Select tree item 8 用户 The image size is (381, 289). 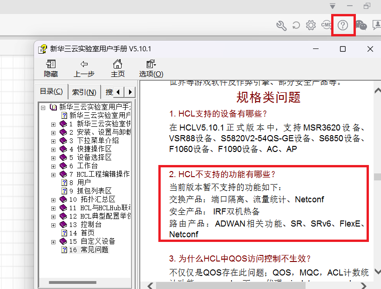tap(80, 182)
